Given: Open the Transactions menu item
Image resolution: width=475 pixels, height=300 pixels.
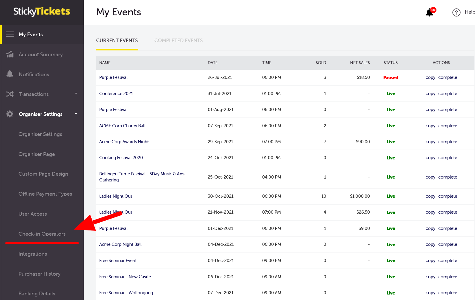Looking at the screenshot, I should point(34,94).
